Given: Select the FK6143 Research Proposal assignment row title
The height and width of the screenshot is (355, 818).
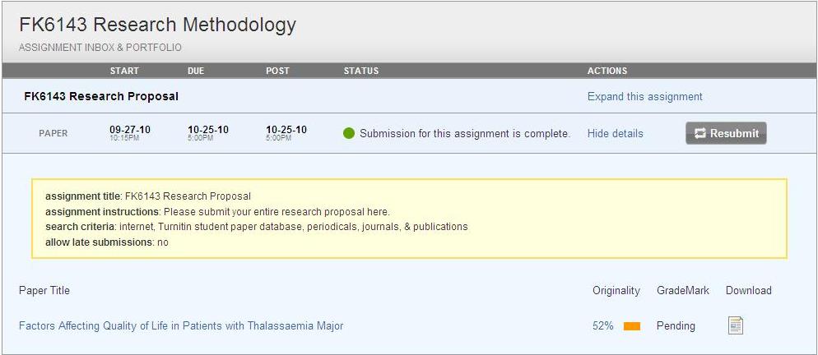Looking at the screenshot, I should (101, 96).
